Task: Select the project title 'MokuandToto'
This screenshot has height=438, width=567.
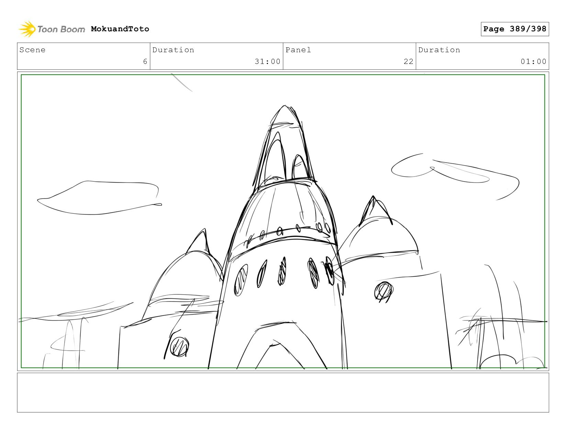Action: (120, 29)
